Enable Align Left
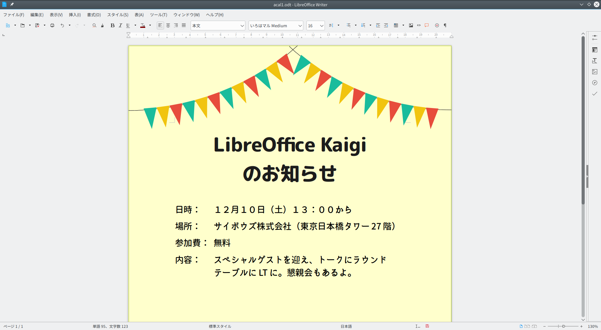 click(x=160, y=25)
